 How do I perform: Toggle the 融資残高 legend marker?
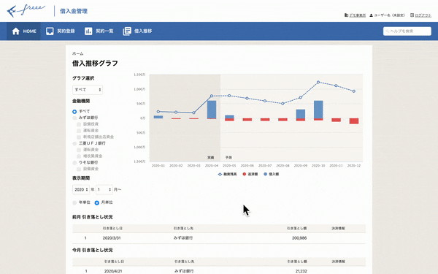(220, 174)
